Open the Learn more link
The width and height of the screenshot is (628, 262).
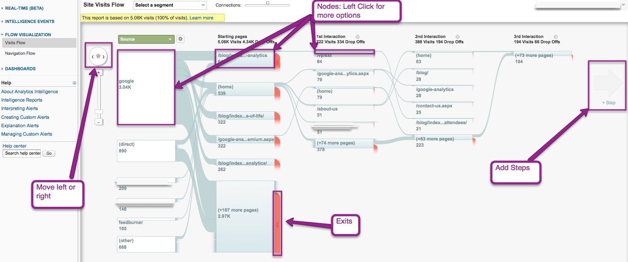[201, 18]
